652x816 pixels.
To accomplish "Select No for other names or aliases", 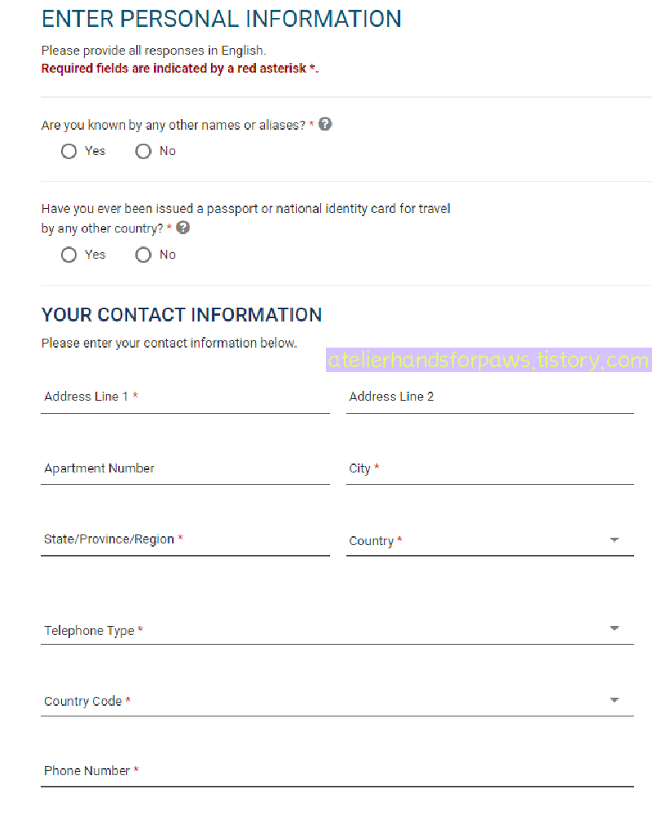I will coord(143,152).
